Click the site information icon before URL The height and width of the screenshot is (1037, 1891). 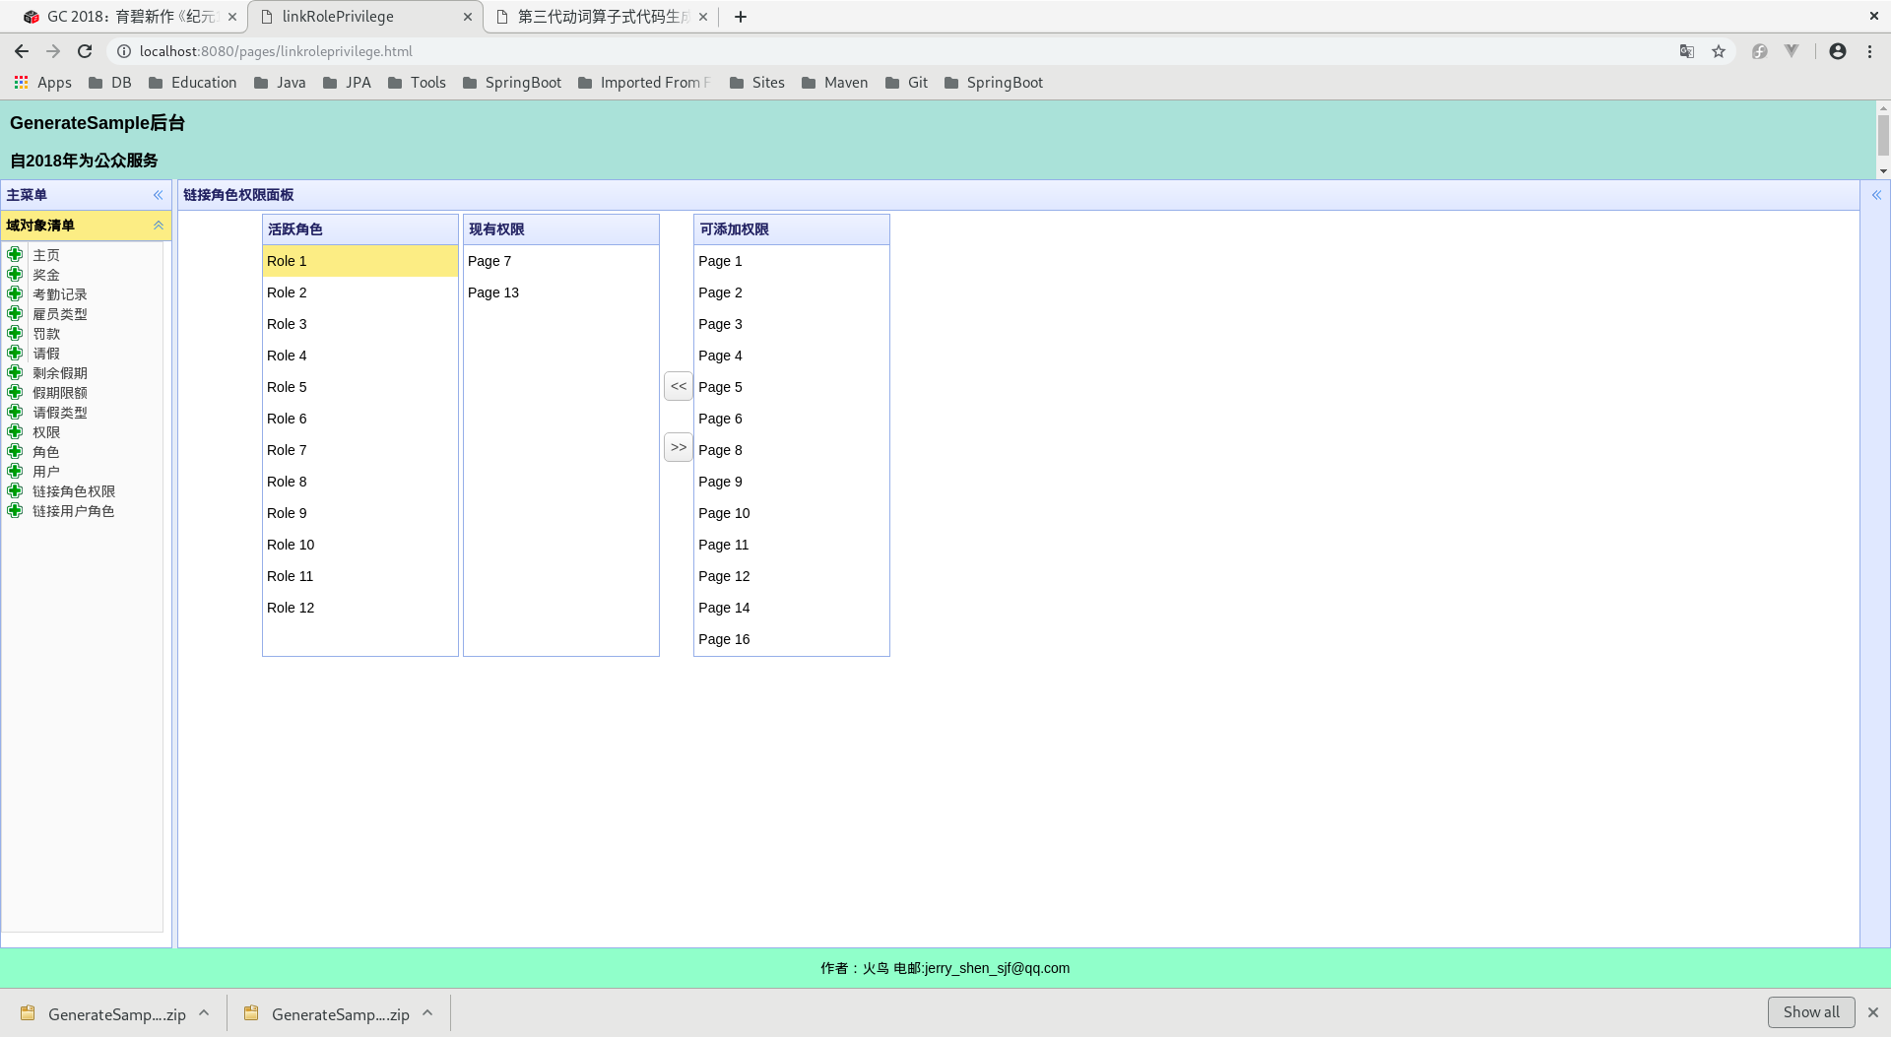point(124,51)
